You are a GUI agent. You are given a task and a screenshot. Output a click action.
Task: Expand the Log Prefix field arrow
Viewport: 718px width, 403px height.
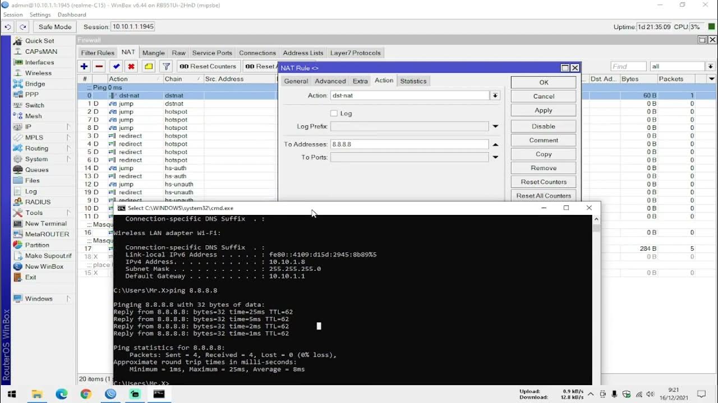(x=495, y=126)
